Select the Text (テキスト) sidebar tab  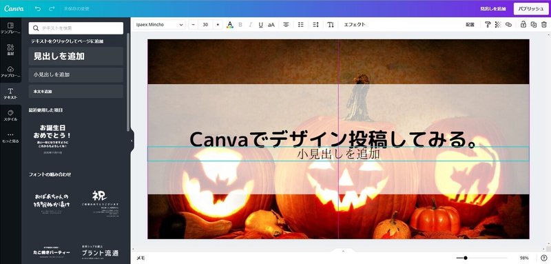click(10, 94)
